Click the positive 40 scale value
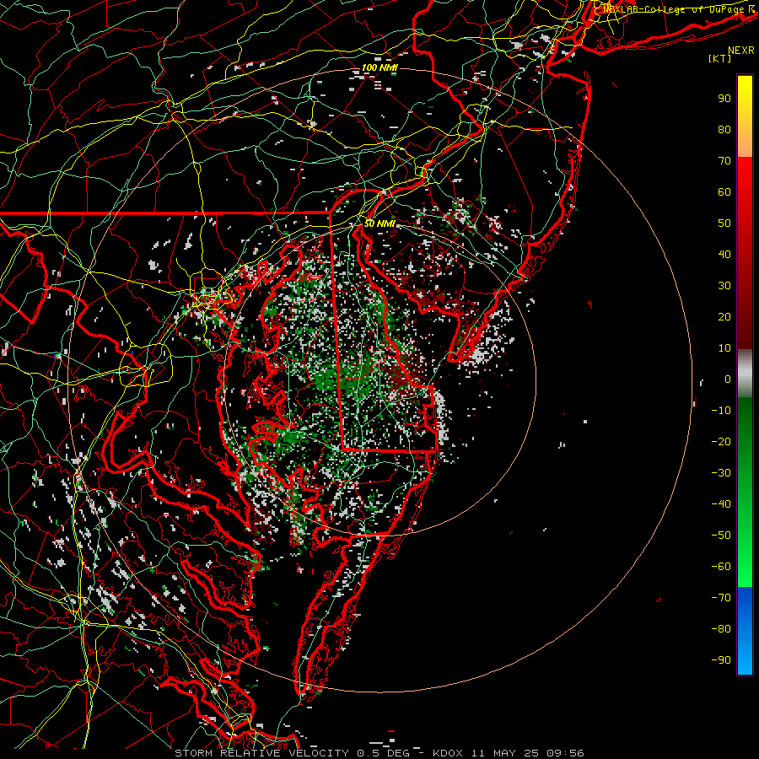The height and width of the screenshot is (759, 759). point(724,255)
